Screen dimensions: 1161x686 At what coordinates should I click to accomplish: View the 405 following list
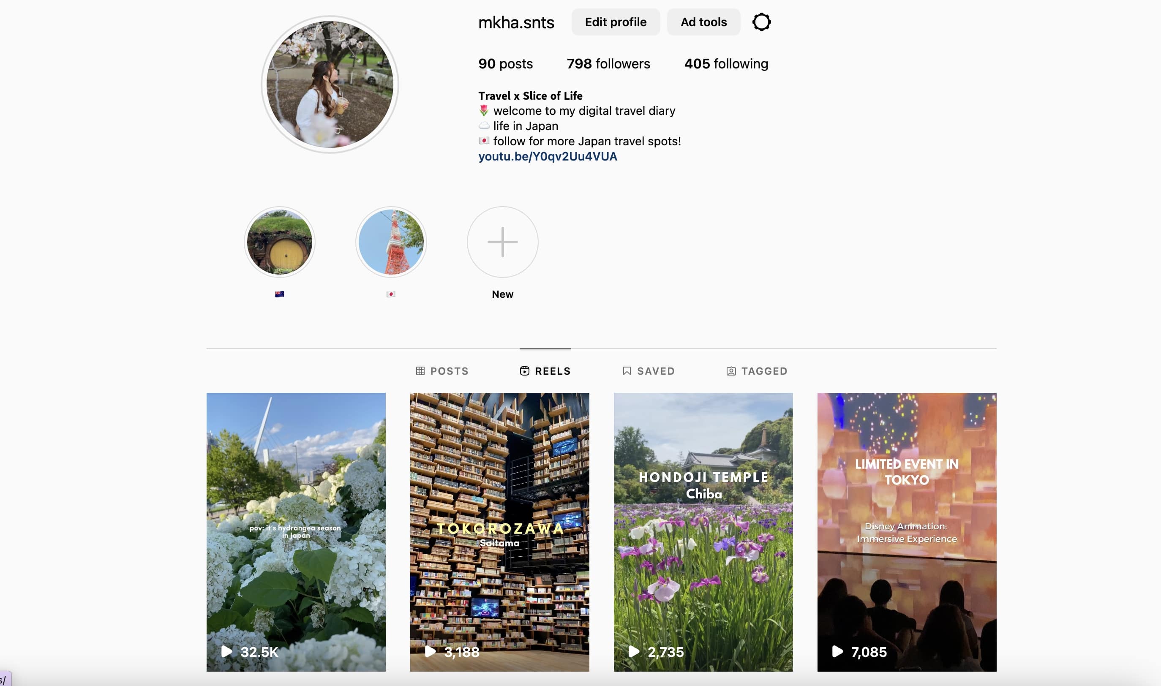(x=726, y=63)
